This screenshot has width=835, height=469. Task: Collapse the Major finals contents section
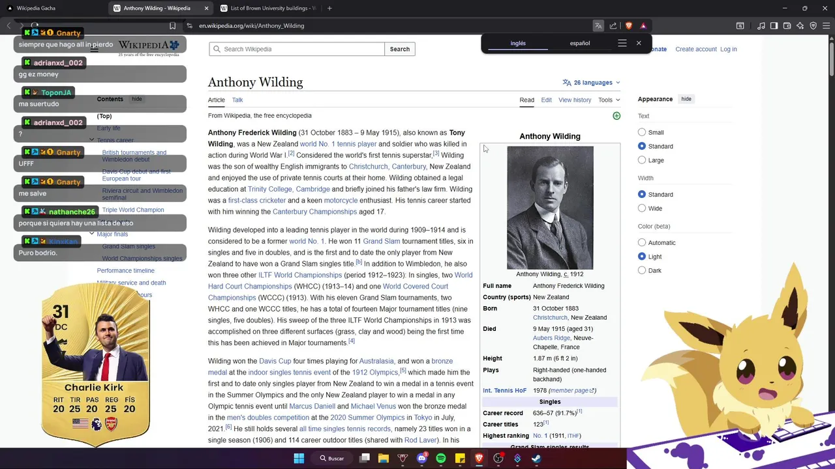coord(92,234)
